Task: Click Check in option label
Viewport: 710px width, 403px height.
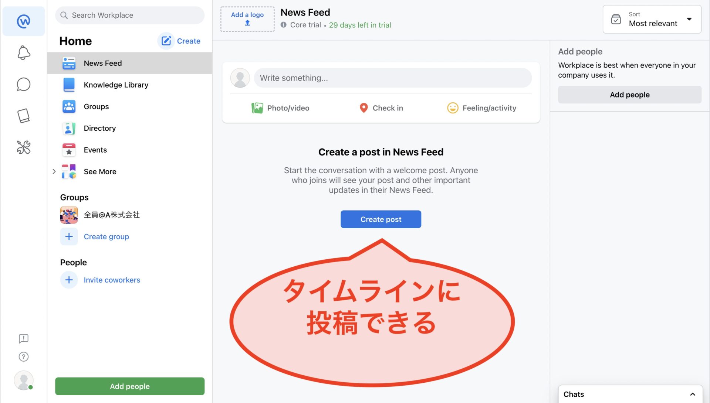Action: (x=388, y=108)
